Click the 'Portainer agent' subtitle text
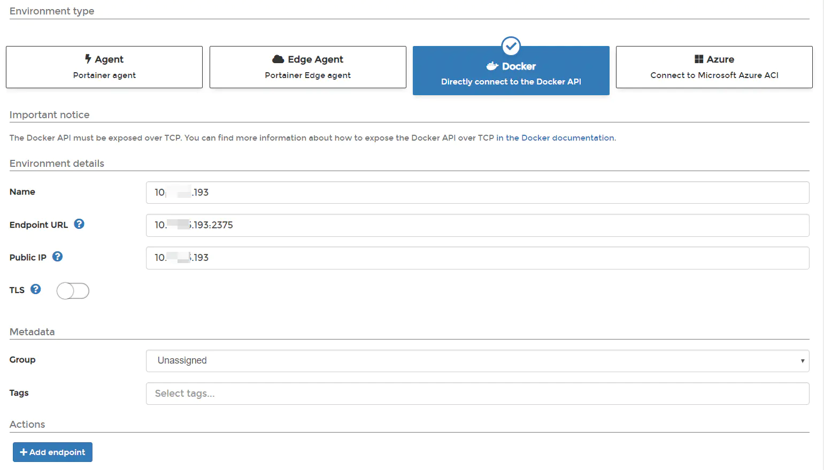 [x=104, y=75]
